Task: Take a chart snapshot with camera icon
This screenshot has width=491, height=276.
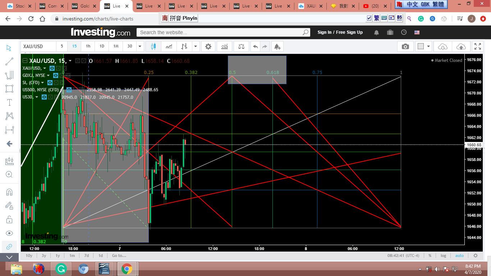Action: (405, 46)
